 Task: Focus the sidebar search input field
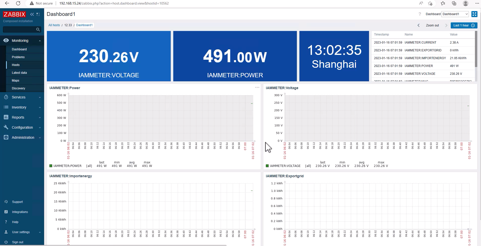coord(19,29)
